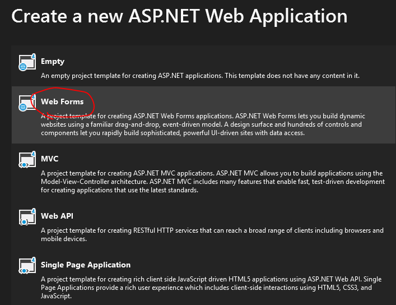Select the Empty project template title
396x305 pixels.
[x=53, y=62]
